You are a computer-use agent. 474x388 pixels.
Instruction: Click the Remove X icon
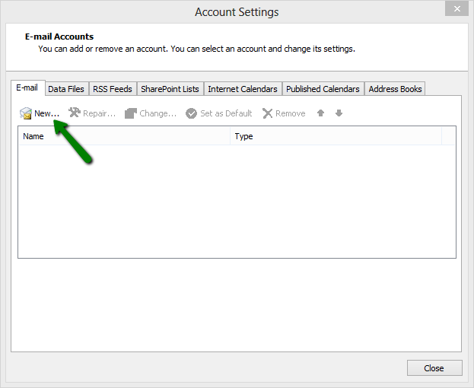[x=267, y=113]
